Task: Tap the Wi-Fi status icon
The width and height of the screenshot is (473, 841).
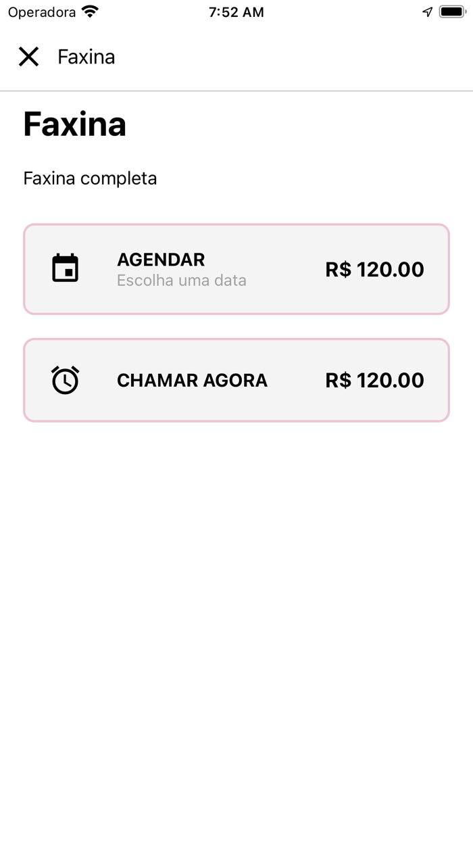Action: [x=89, y=11]
